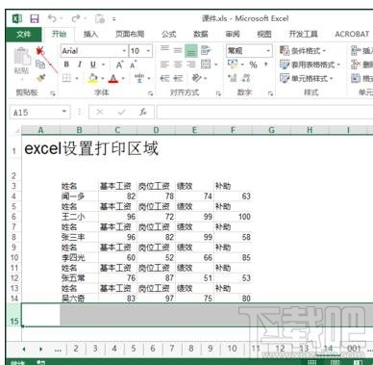Click the Increase Indent icon
The height and width of the screenshot is (365, 373).
[x=178, y=78]
